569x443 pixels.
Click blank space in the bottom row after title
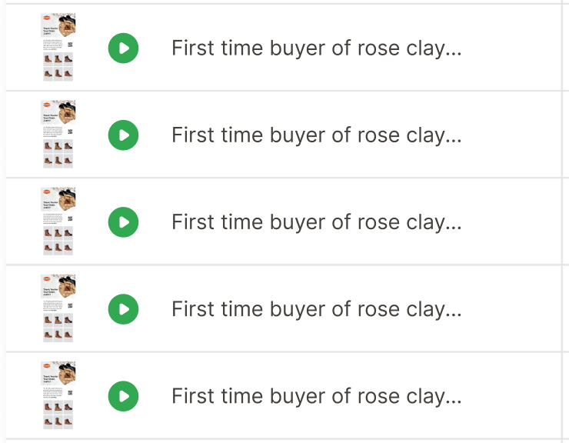(x=511, y=396)
